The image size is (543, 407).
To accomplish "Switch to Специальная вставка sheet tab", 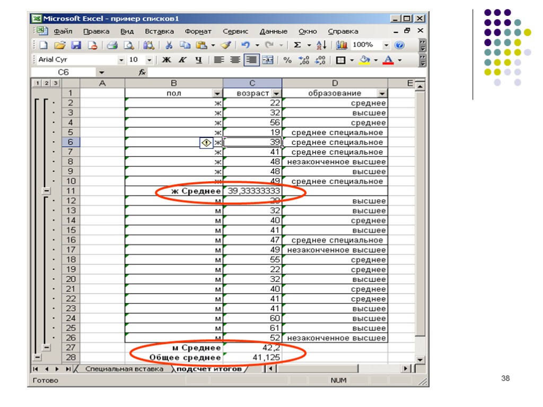I will point(124,369).
